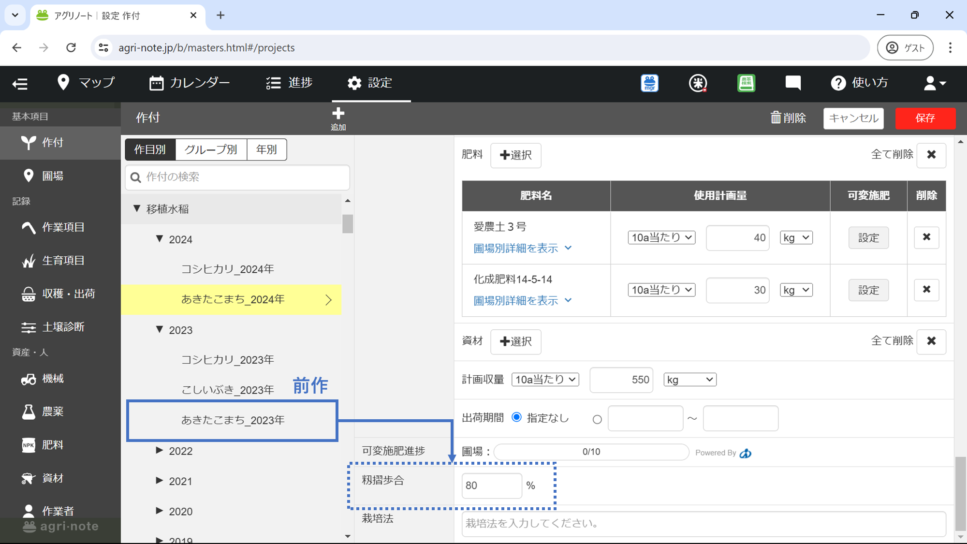Collapse sidebar with hamburger arrow icon
Viewport: 967px width, 544px height.
tap(20, 84)
